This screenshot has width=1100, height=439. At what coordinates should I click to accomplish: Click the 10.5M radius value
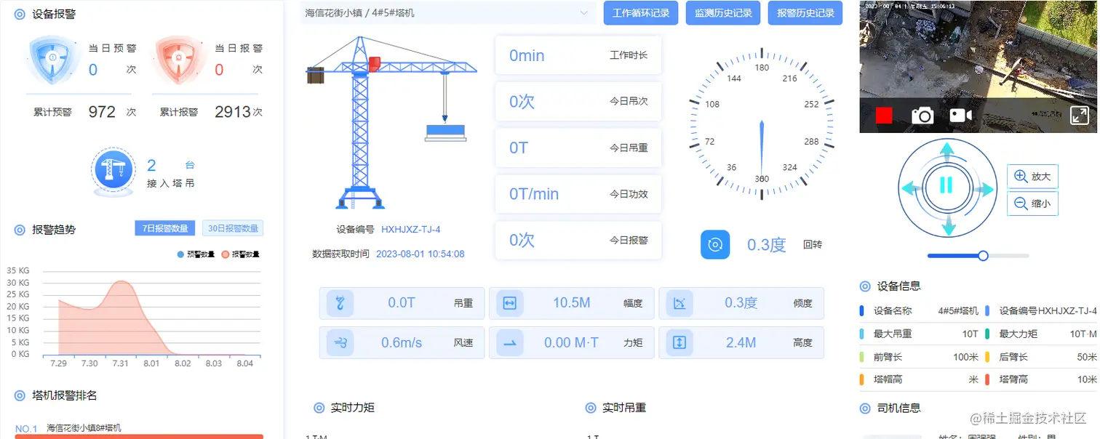[572, 303]
